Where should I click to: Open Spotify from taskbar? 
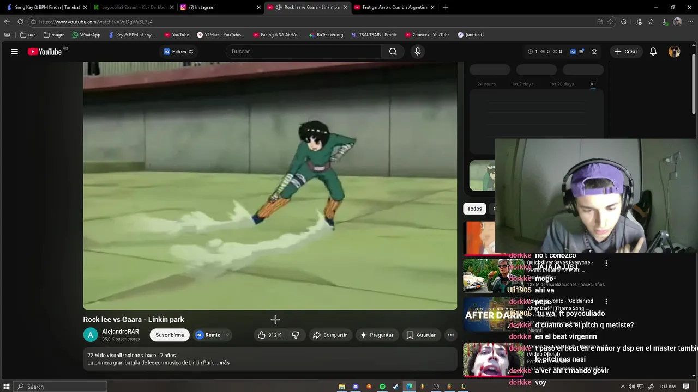click(x=382, y=387)
